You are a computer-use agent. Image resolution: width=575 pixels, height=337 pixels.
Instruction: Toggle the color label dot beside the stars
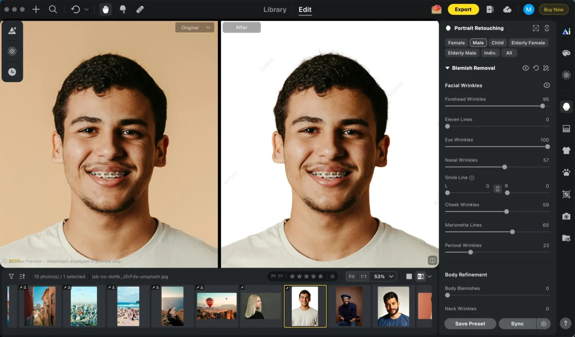click(332, 276)
